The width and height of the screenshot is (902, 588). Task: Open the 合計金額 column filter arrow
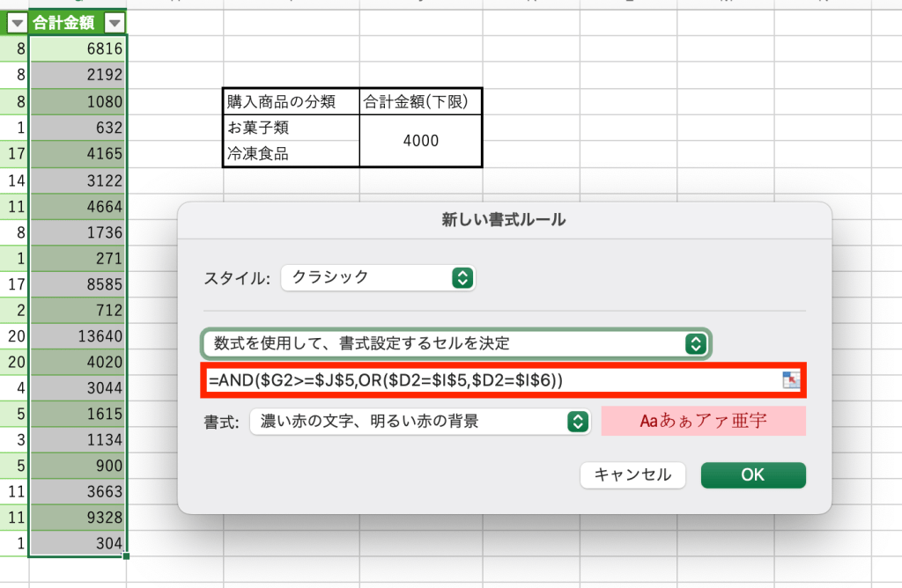pos(114,24)
